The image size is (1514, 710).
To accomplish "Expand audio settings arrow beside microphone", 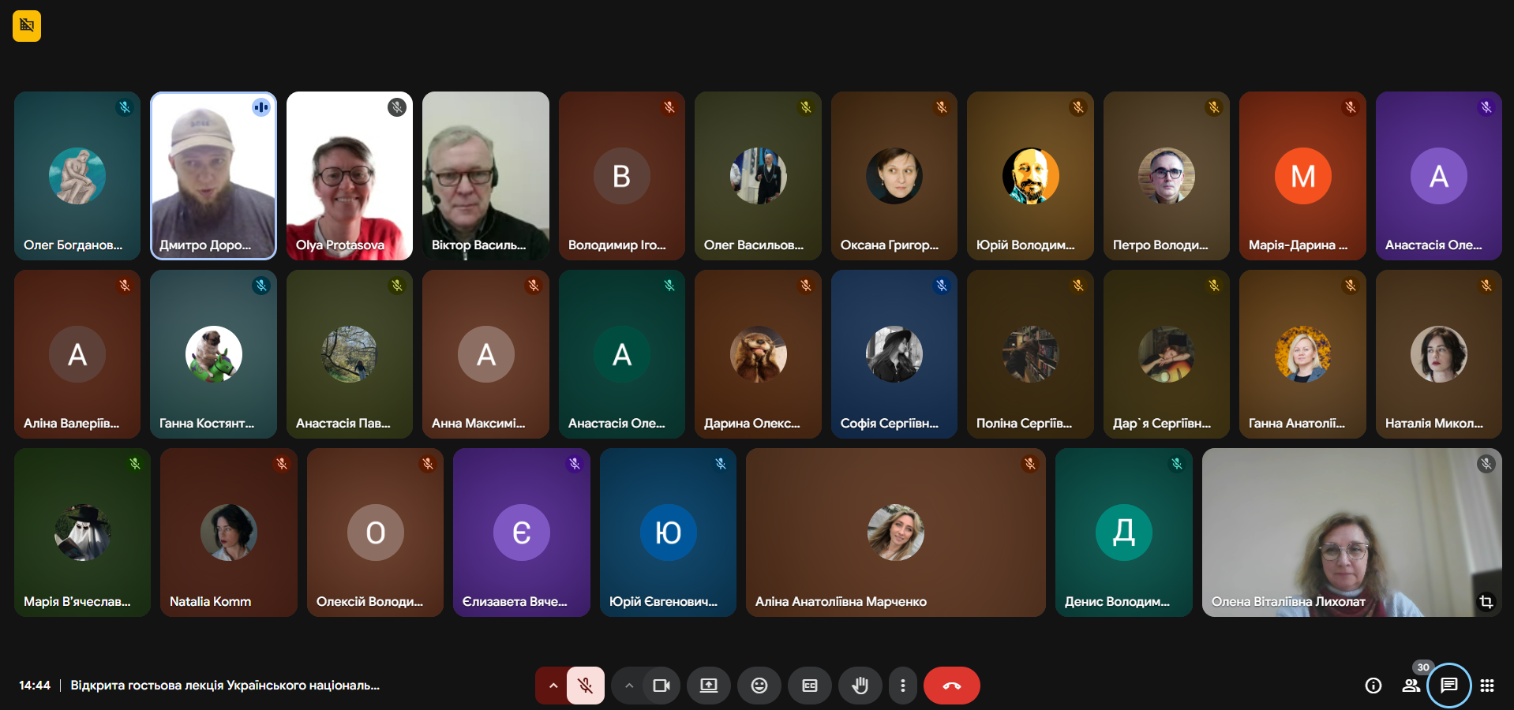I will pos(553,686).
